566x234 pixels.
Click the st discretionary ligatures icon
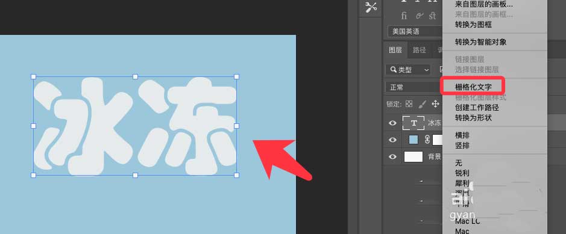click(x=432, y=16)
